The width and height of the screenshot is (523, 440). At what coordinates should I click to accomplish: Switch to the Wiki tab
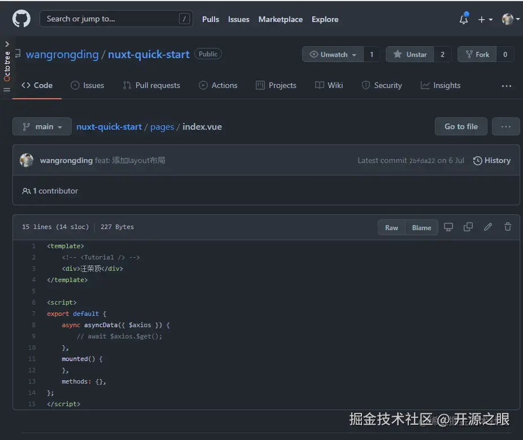coord(329,85)
